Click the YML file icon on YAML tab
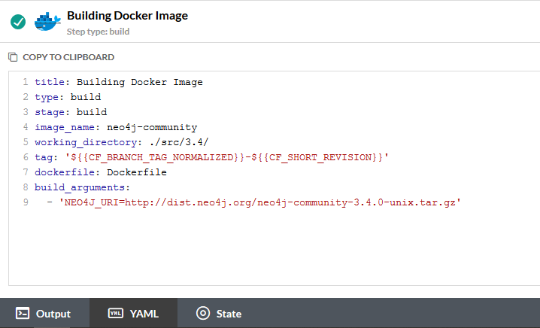Image resolution: width=540 pixels, height=328 pixels. 116,314
